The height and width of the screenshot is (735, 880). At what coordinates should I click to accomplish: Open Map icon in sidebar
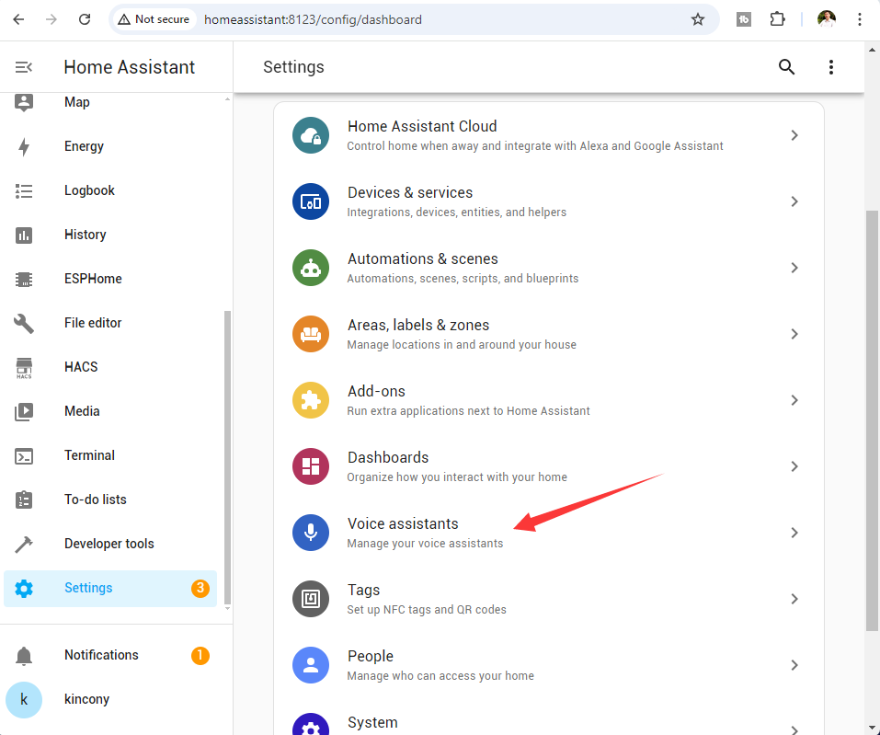(24, 102)
